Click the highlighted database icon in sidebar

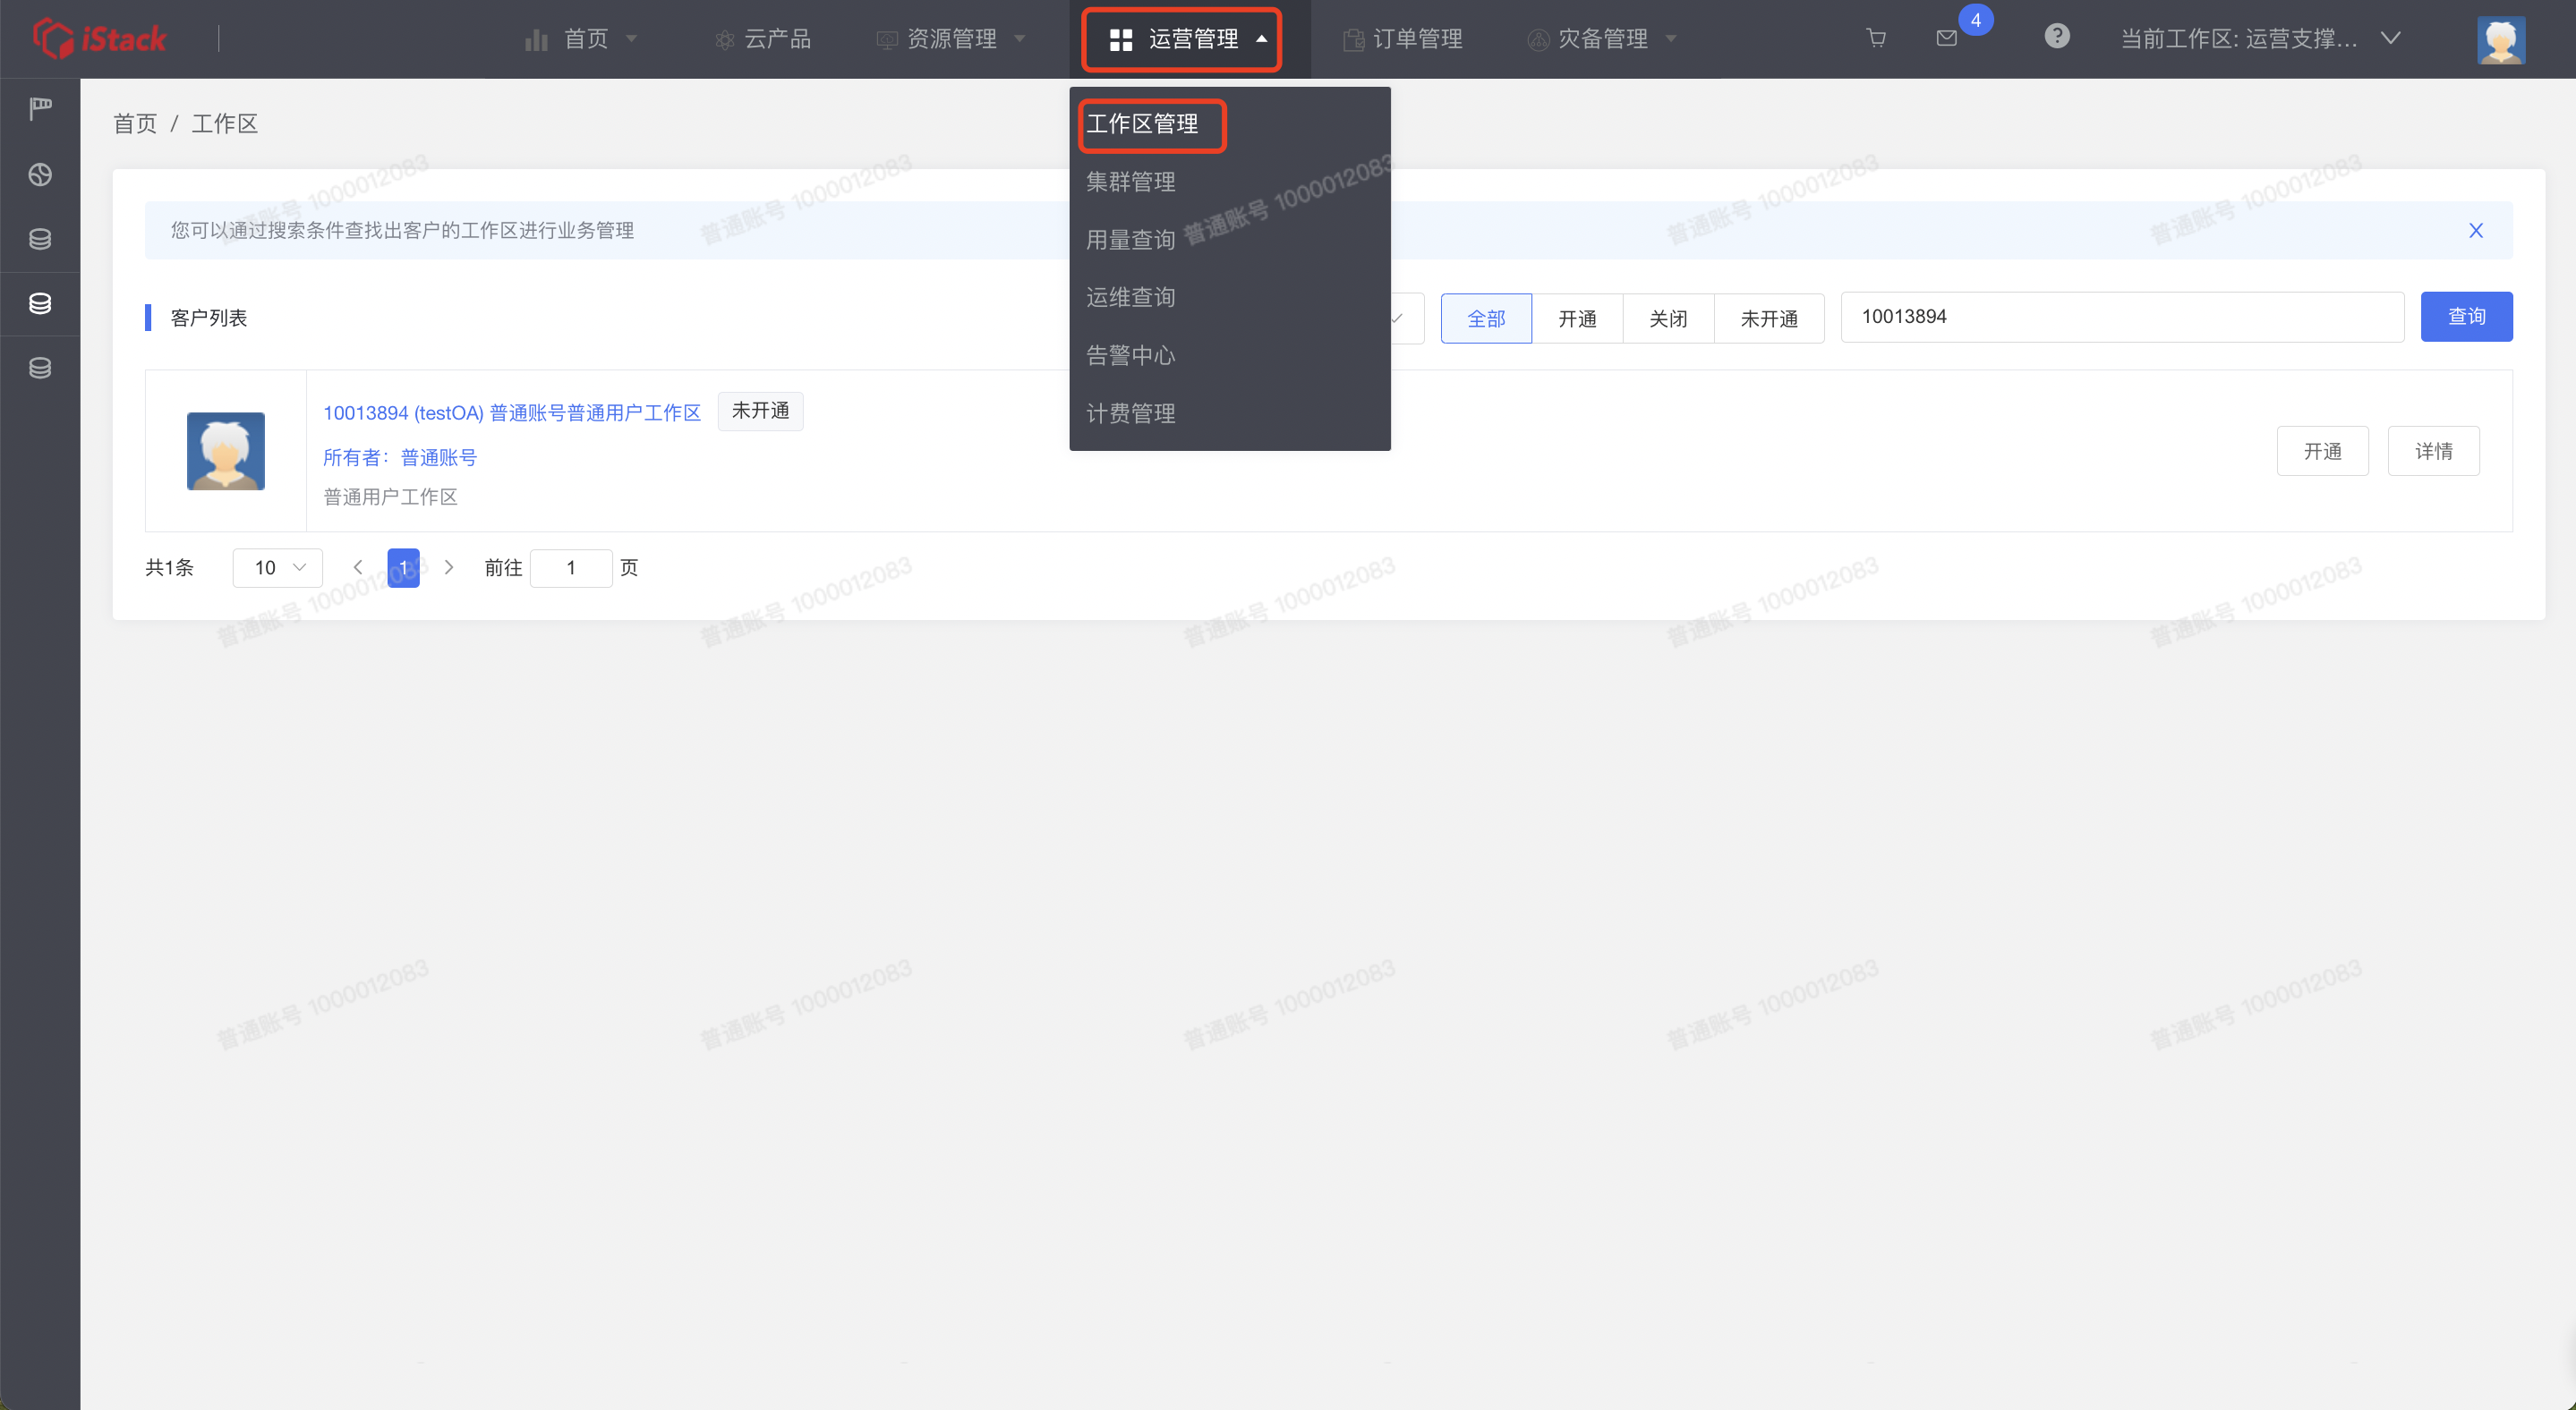coord(40,304)
